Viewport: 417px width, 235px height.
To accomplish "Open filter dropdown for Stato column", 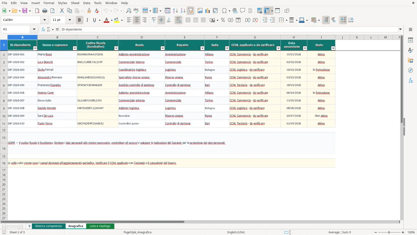I will coord(333,48).
